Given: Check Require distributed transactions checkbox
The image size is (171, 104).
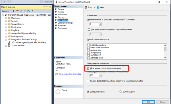Looking at the screenshot, I should [x=88, y=81].
